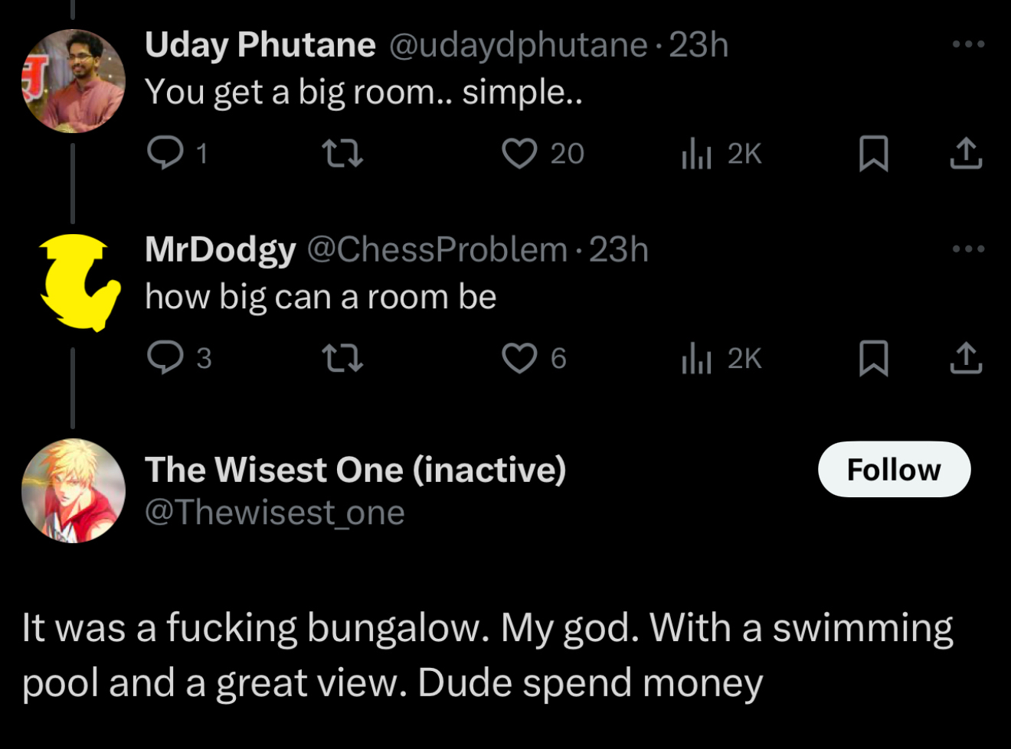Open more options for MrDodgy's tweet
Image resolution: width=1011 pixels, height=749 pixels.
tap(968, 249)
